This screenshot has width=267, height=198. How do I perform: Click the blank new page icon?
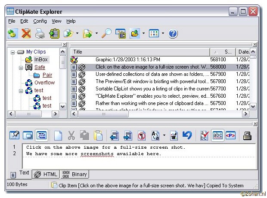pos(58,135)
